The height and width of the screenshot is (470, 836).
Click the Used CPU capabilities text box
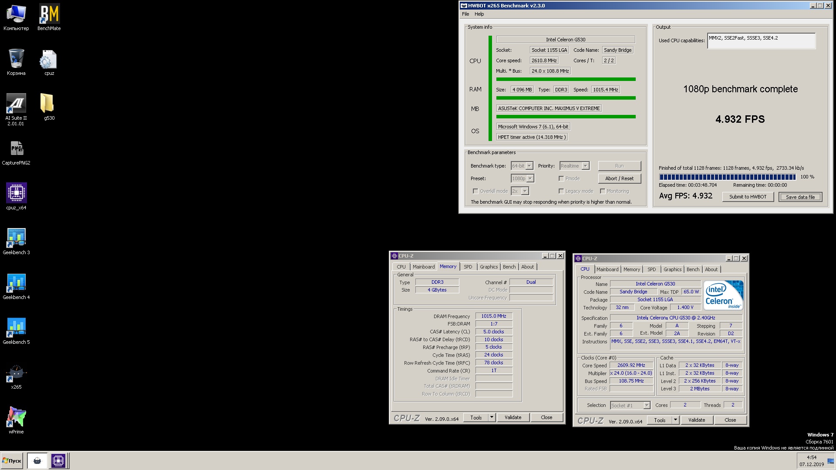click(761, 41)
